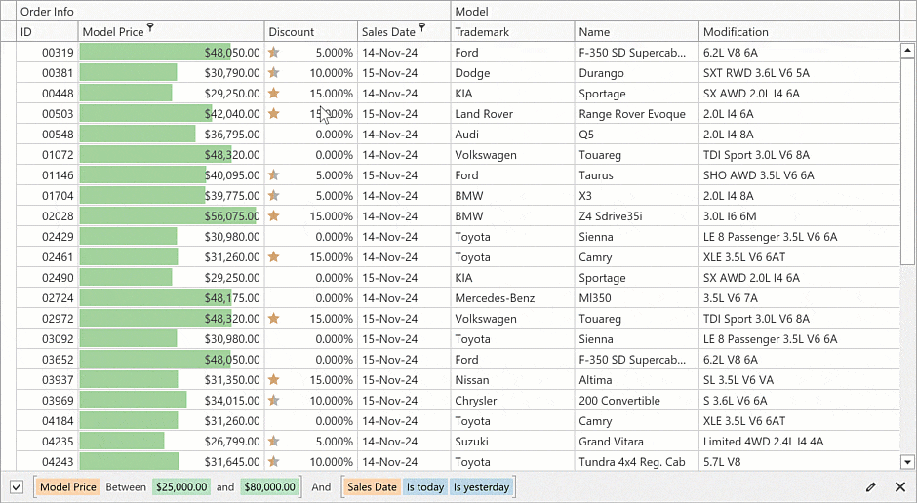917x503 pixels.
Task: Select the 0.000% discount cell in row 00548
Action: (x=310, y=134)
